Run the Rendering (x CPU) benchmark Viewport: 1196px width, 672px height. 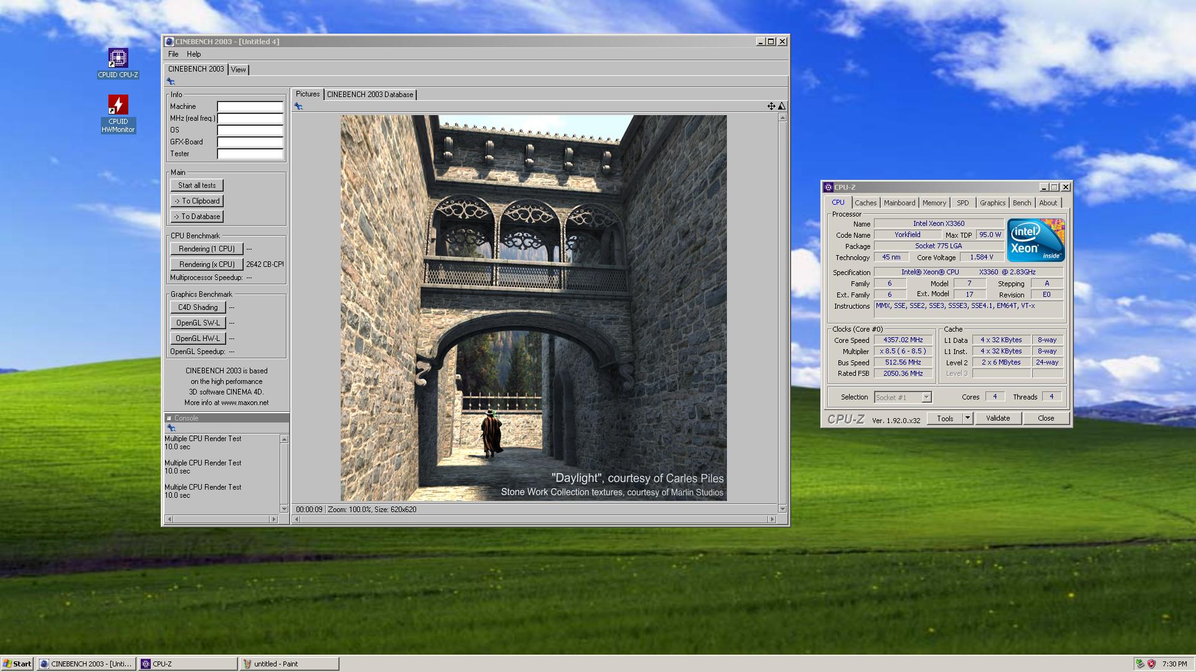coord(207,264)
